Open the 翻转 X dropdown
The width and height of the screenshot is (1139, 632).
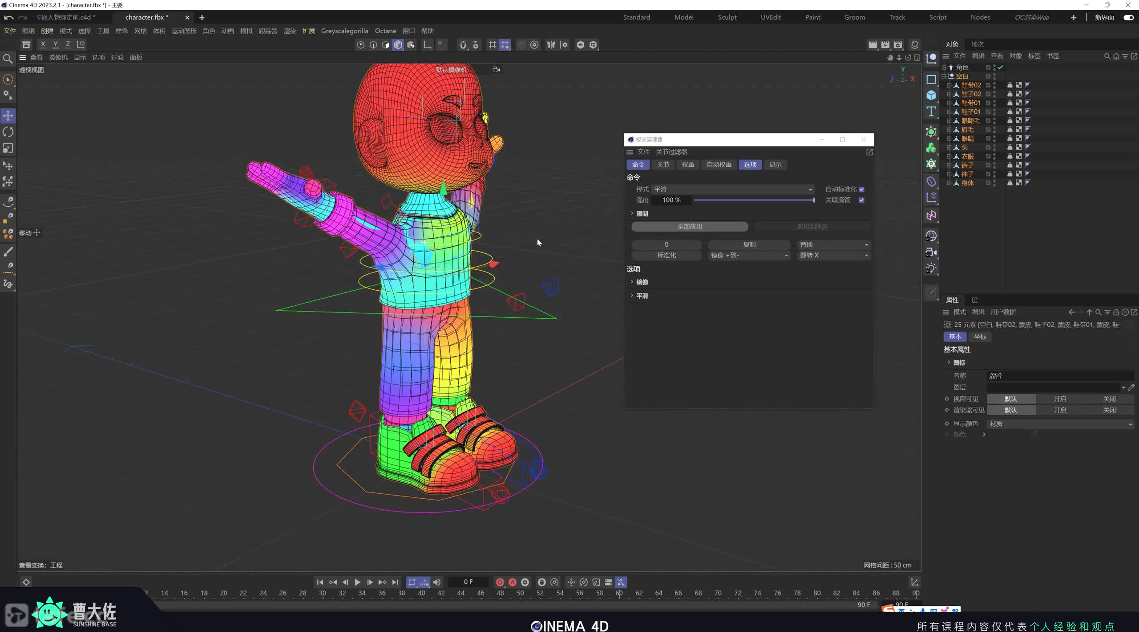coord(834,255)
